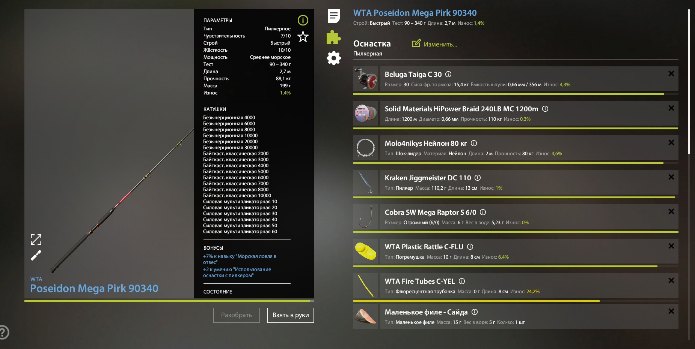
Task: Click the Безынерционная 4000 reel entry
Action: tap(229, 117)
